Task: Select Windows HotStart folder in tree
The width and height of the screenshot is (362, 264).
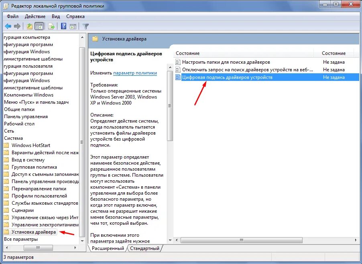Action: pos(31,145)
